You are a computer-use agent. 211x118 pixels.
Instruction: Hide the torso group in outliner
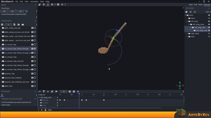click(209, 15)
